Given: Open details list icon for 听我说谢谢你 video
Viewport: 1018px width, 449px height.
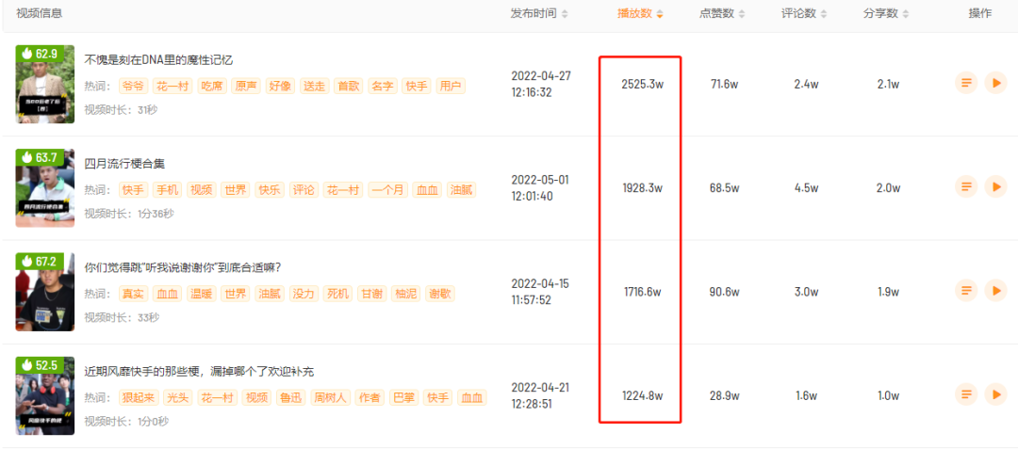Looking at the screenshot, I should tap(966, 290).
